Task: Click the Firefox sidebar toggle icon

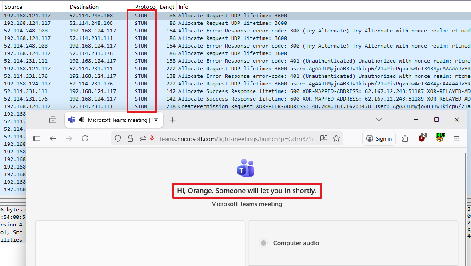Action: click(x=37, y=138)
